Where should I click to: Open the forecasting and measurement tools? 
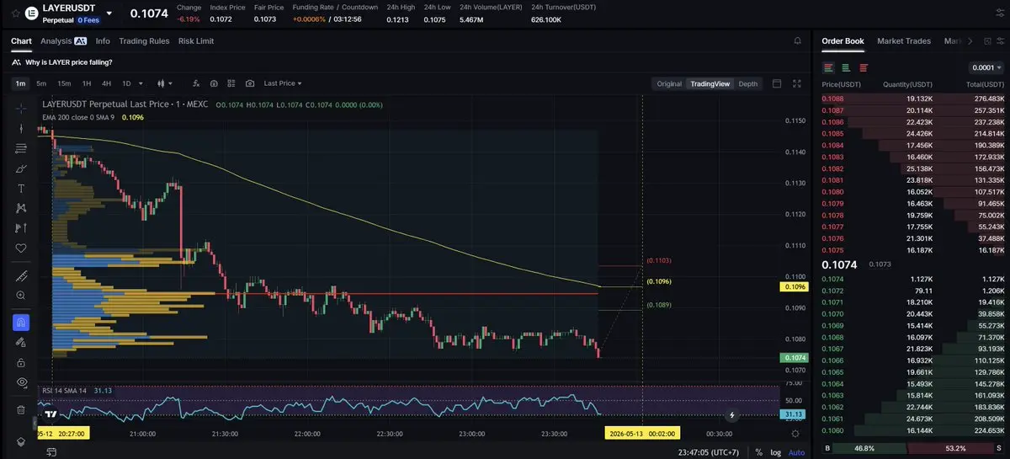click(21, 228)
